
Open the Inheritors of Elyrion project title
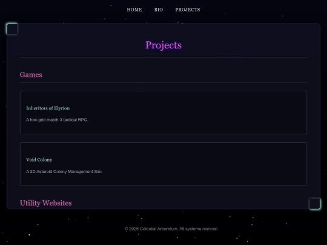(x=48, y=108)
